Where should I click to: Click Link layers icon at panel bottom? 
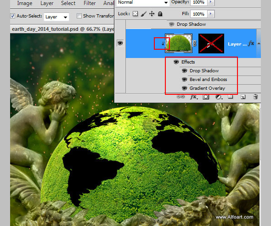(x=181, y=97)
